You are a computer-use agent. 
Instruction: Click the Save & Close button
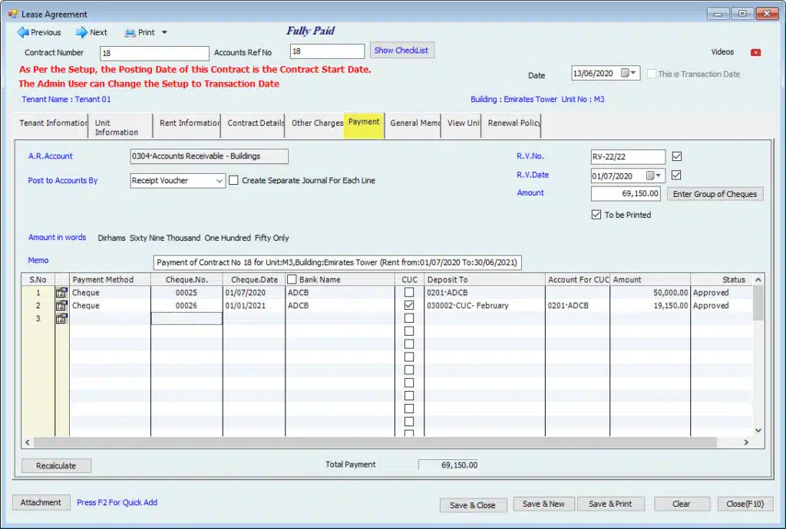(473, 505)
